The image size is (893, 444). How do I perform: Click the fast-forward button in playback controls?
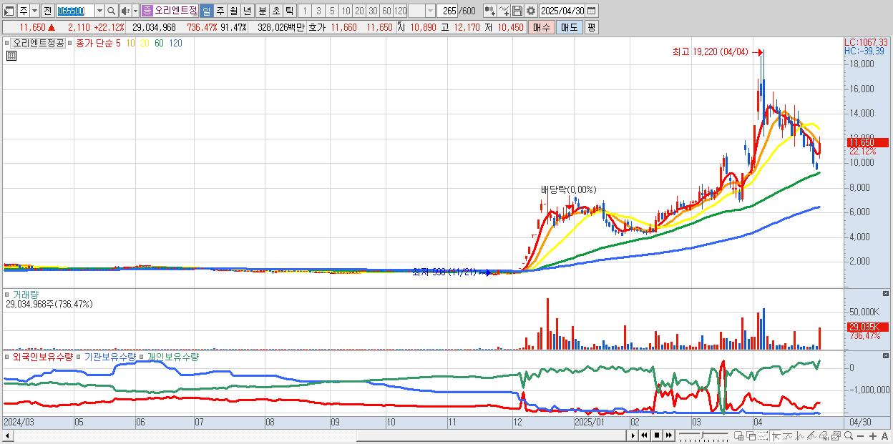668,435
